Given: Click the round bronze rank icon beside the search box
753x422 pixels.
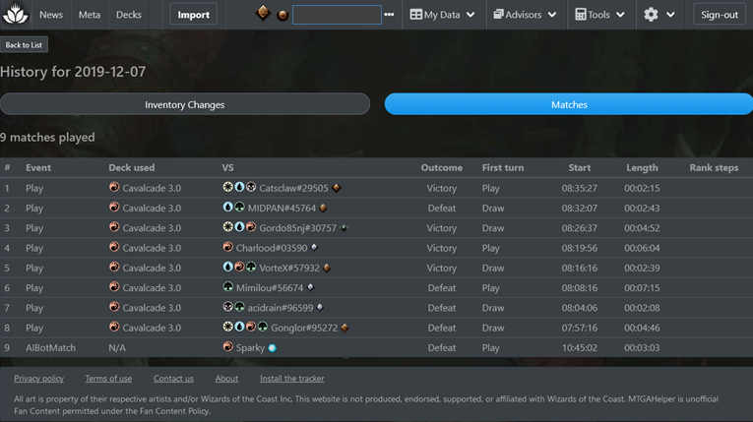Looking at the screenshot, I should (x=282, y=16).
